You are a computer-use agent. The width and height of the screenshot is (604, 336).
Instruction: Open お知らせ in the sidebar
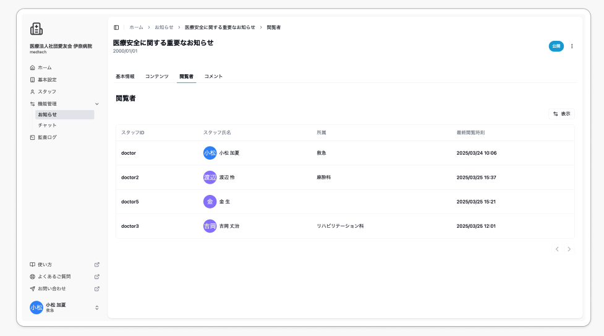[x=65, y=114]
